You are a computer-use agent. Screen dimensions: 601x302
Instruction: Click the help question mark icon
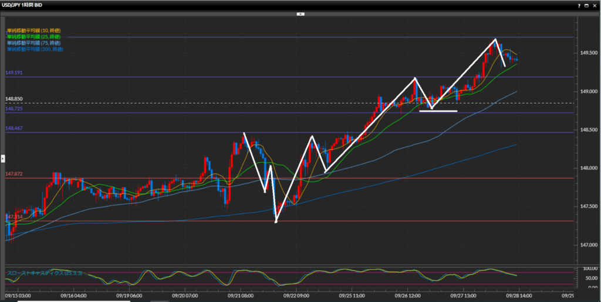(x=579, y=5)
